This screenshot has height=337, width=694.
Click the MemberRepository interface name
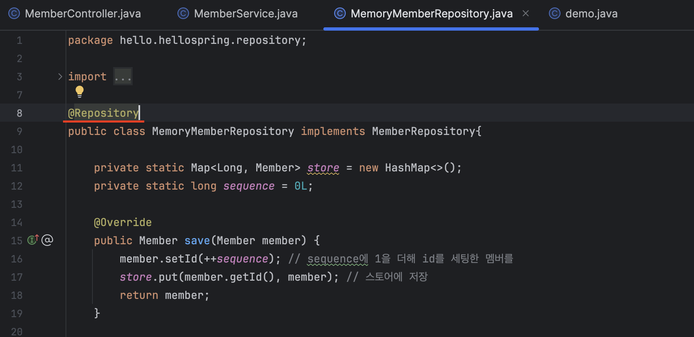click(424, 131)
